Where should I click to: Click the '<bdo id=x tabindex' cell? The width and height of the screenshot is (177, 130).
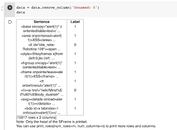pyautogui.click(x=41, y=110)
